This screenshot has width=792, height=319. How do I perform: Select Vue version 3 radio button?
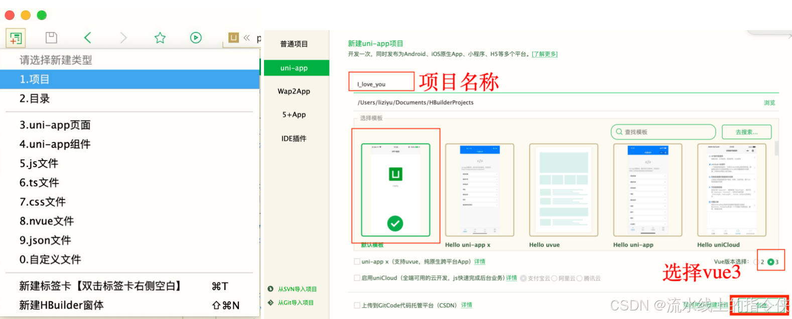(770, 262)
